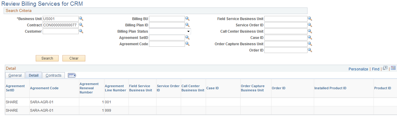Open lookup for Call Center Business Unit
The image size is (397, 118).
[310, 31]
